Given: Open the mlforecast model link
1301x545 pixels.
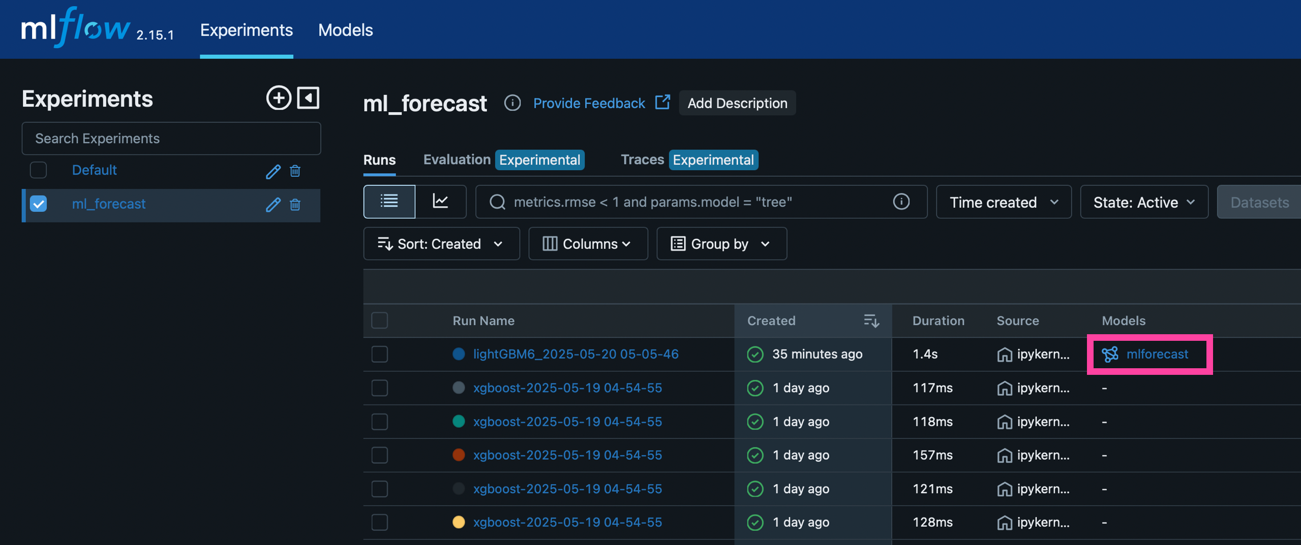Looking at the screenshot, I should (x=1157, y=354).
